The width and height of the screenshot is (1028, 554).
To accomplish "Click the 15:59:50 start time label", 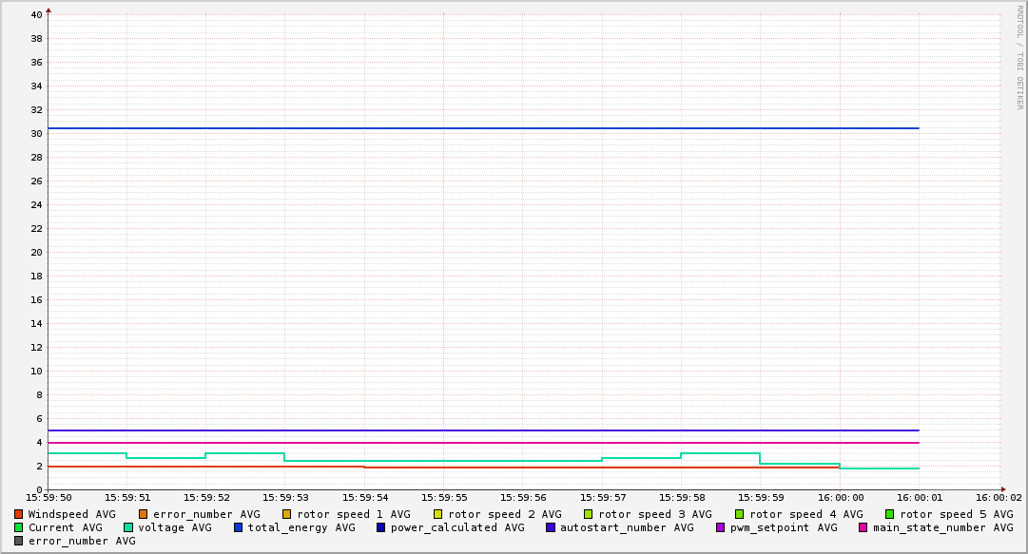I will pyautogui.click(x=48, y=497).
